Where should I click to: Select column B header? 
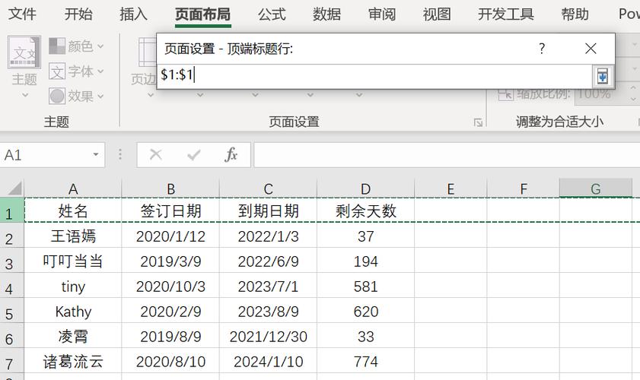(170, 188)
